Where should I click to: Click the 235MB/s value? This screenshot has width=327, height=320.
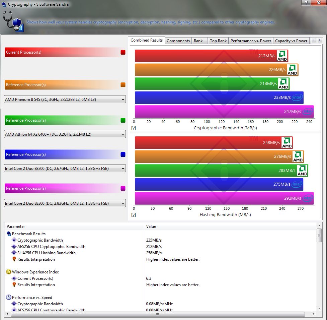point(154,240)
